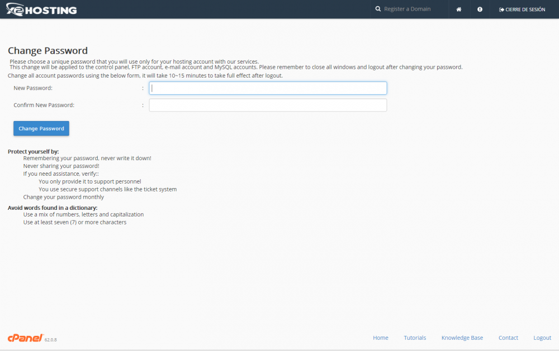Click 'Use at least seven (7) or more characters'
This screenshot has width=559, height=351.
[x=75, y=223]
